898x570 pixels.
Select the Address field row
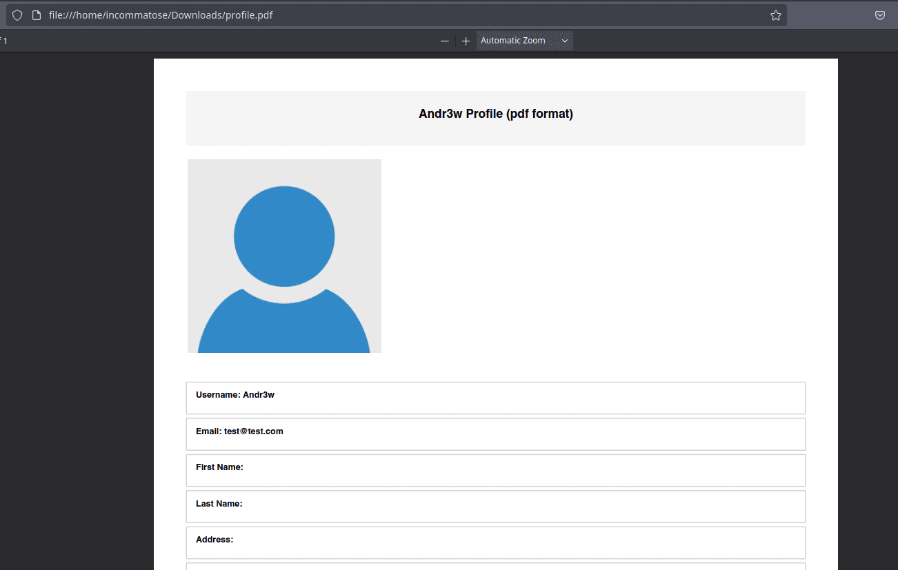pos(495,542)
